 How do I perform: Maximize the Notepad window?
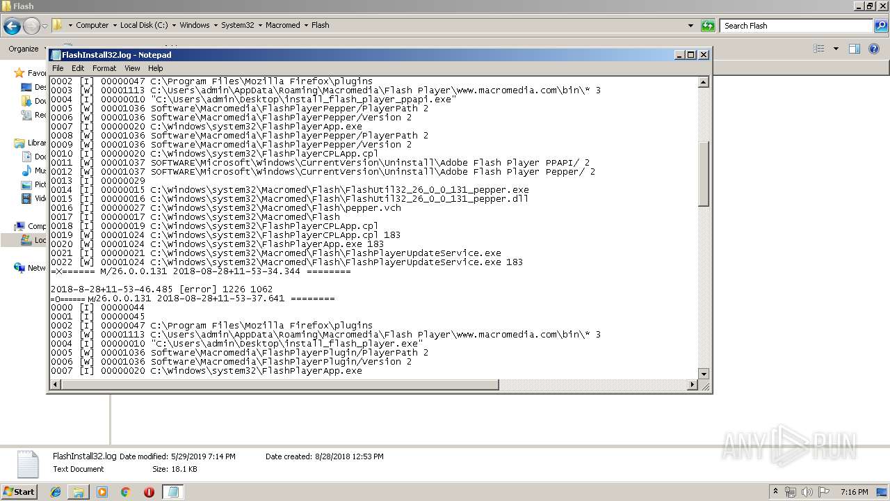point(691,55)
